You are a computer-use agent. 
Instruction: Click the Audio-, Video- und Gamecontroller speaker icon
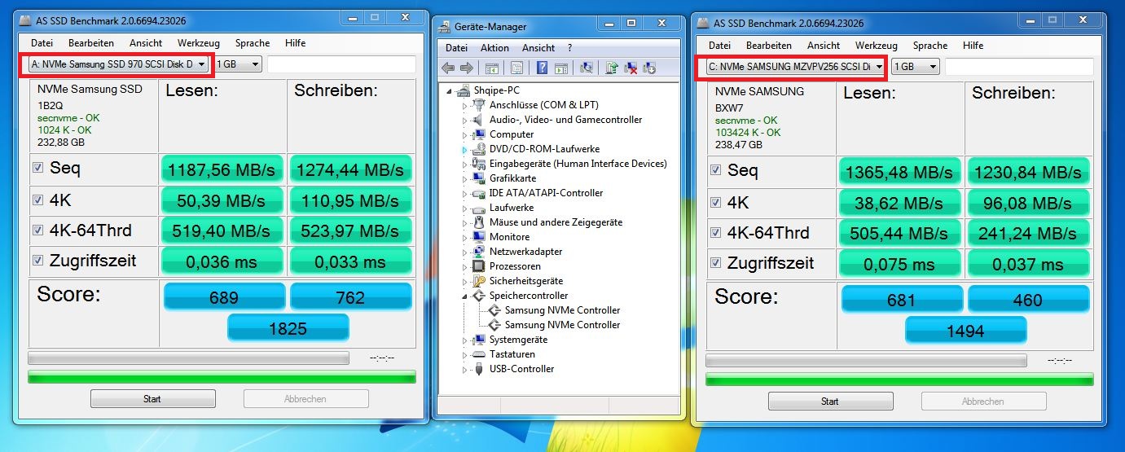479,120
